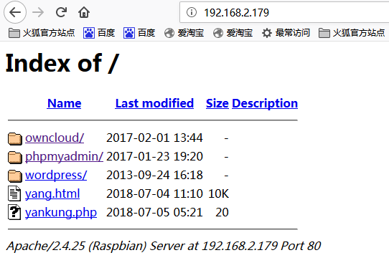Sort listing by Last modified column
The width and height of the screenshot is (389, 273).
coord(154,103)
